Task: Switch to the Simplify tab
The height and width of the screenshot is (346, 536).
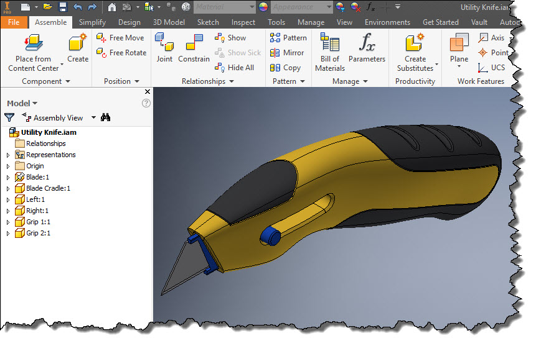Action: pyautogui.click(x=92, y=22)
